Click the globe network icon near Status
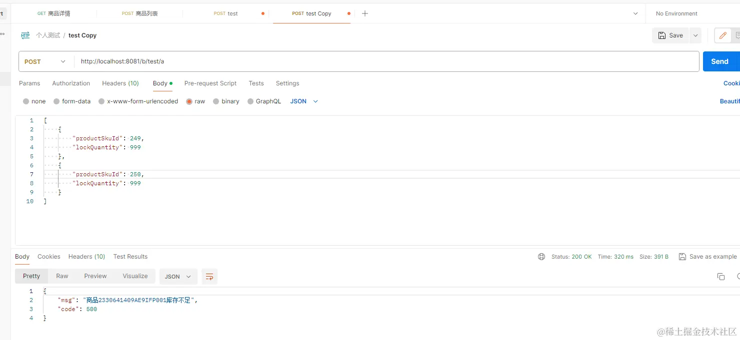740x340 pixels. (541, 257)
